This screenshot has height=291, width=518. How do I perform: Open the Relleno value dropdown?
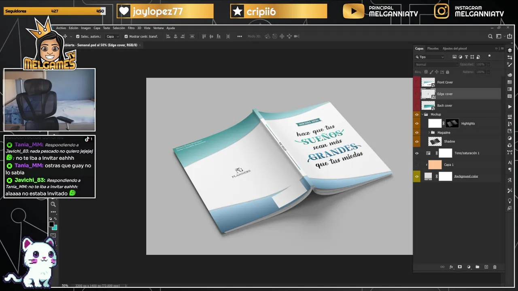click(x=488, y=72)
